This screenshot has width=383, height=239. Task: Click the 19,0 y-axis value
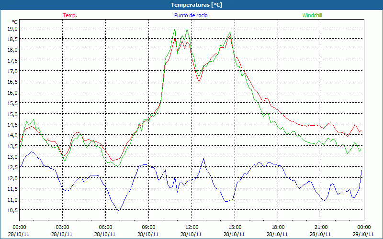(13, 28)
